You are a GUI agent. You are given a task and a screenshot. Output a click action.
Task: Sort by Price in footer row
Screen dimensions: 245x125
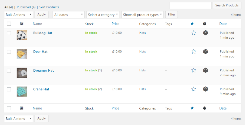(115, 108)
